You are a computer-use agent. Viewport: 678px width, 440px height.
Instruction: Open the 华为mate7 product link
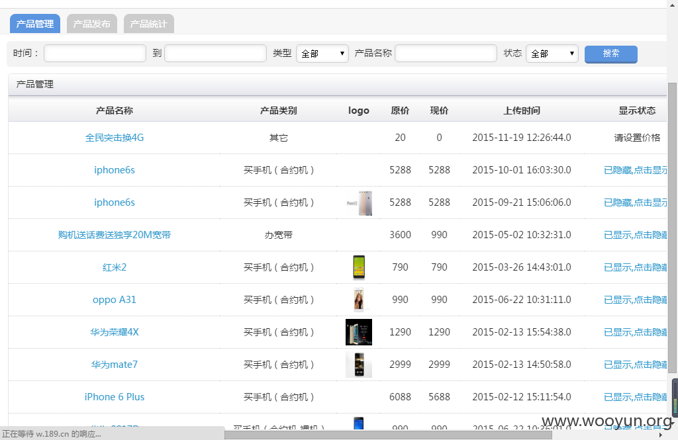(x=114, y=365)
